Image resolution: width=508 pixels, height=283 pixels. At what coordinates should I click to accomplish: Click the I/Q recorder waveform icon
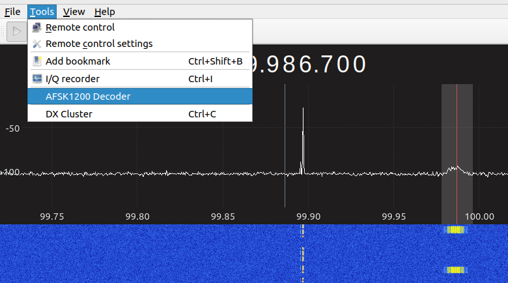(37, 79)
